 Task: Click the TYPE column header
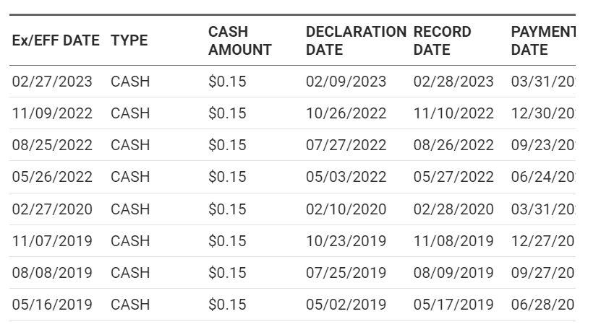tap(129, 41)
